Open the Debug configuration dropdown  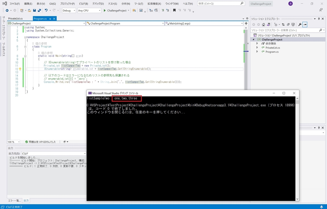click(69, 10)
